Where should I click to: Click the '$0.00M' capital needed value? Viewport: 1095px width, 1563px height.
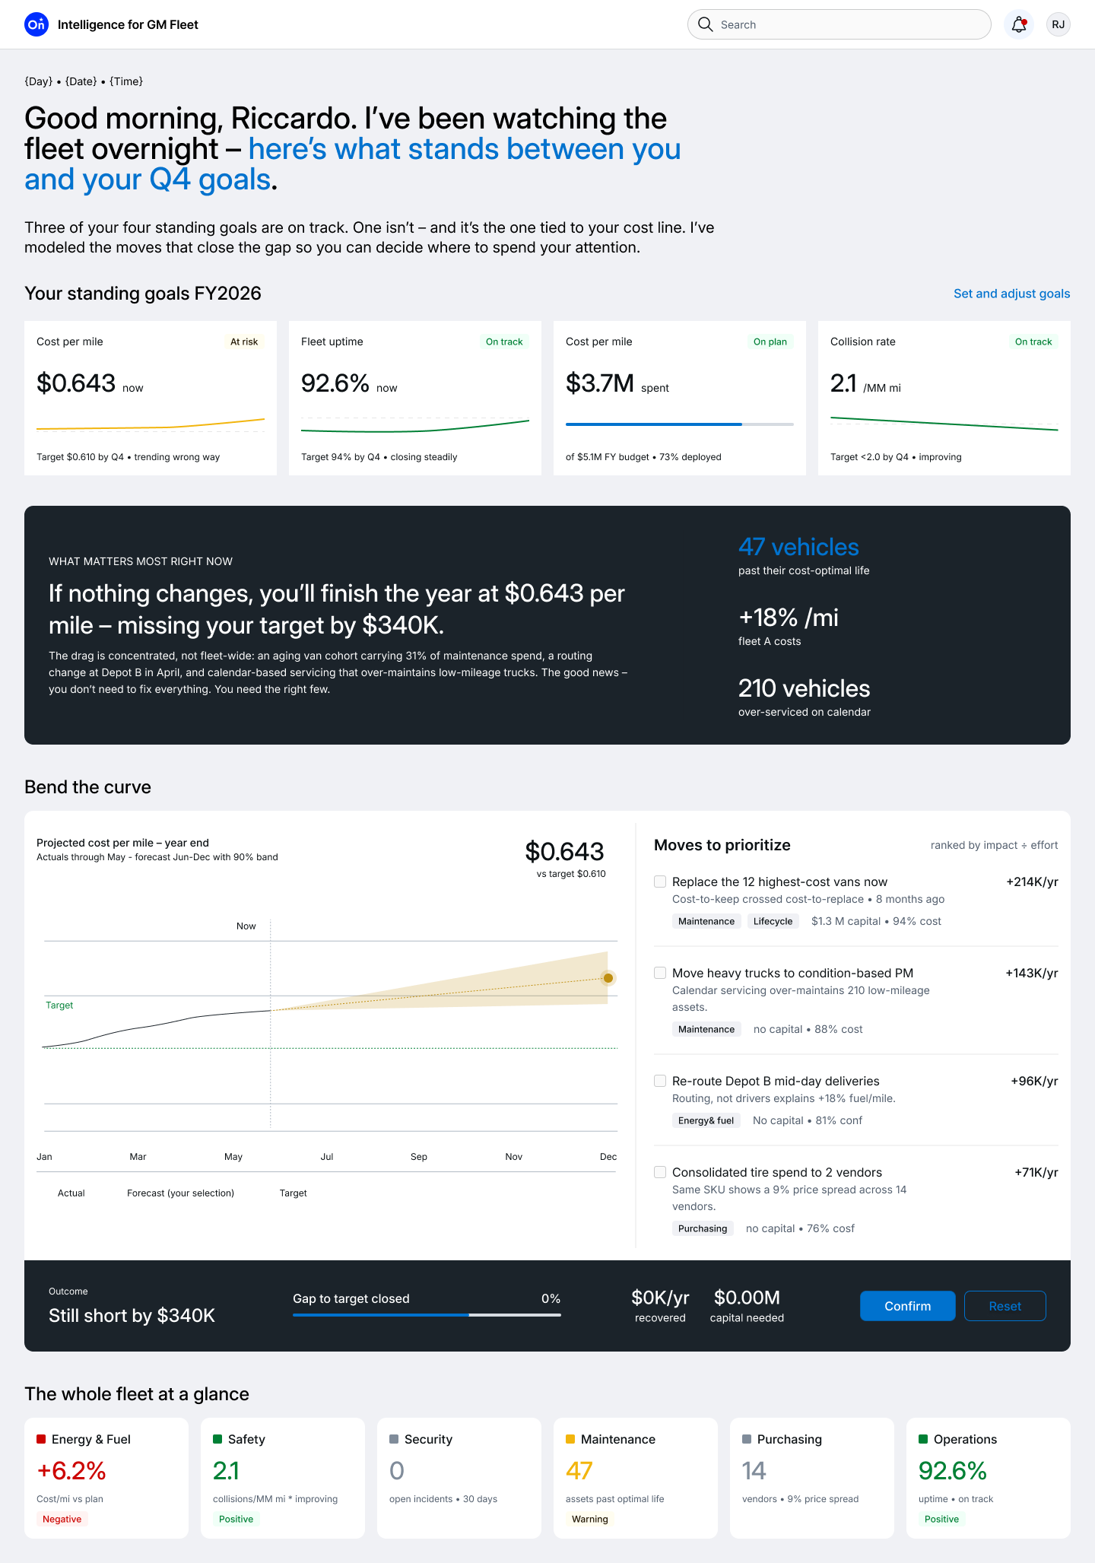tap(747, 1298)
